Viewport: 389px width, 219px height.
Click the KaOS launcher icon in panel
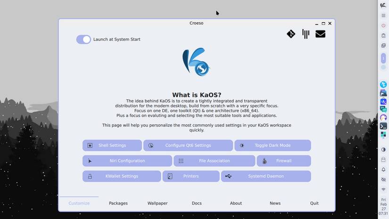383,5
